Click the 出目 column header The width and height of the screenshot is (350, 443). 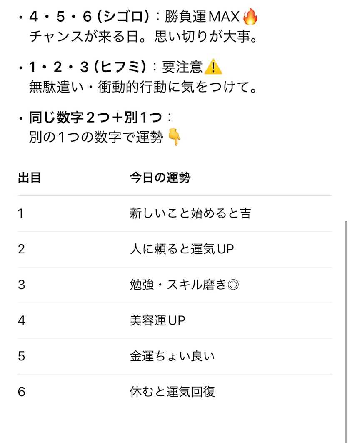click(x=29, y=178)
